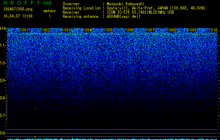Click the 1301 time marker

(24, 30)
